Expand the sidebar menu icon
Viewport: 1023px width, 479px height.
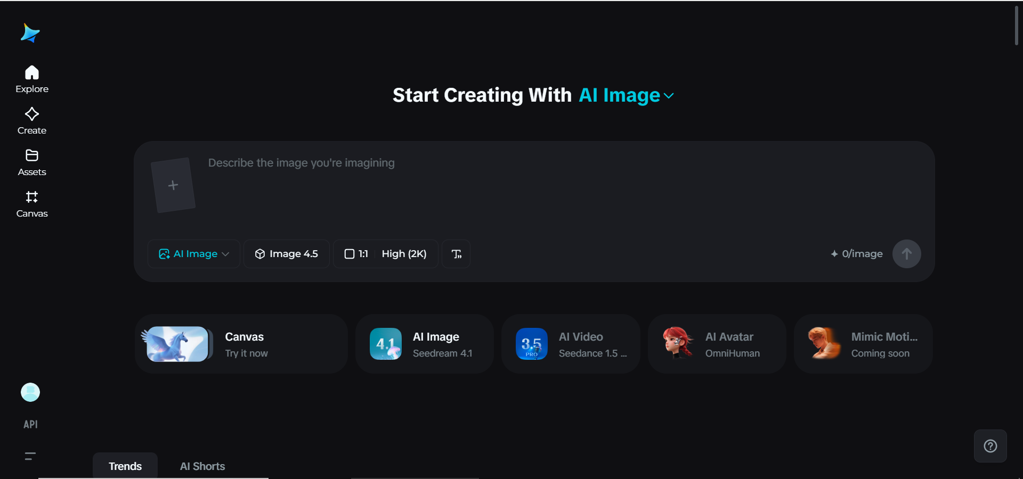pyautogui.click(x=30, y=456)
